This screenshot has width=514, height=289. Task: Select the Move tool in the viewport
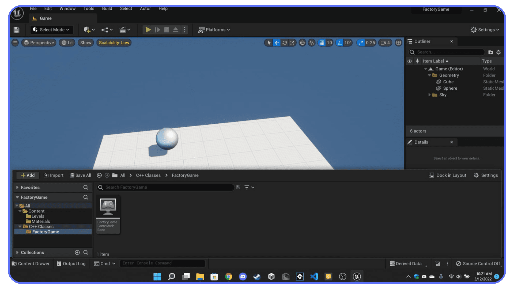(277, 43)
